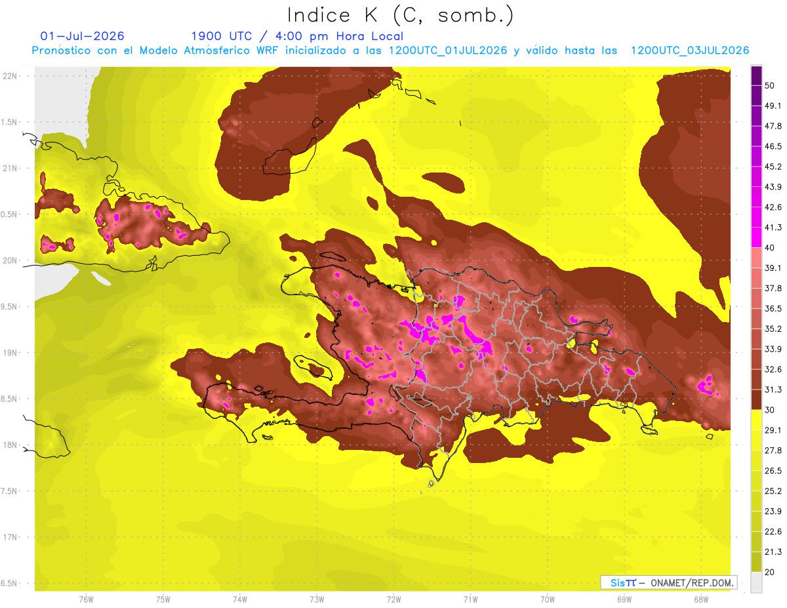Click the colorbar value '30'
Image resolution: width=787 pixels, height=608 pixels.
(770, 410)
